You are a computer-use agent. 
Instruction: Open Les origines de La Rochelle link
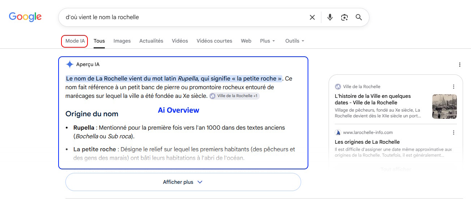367,142
